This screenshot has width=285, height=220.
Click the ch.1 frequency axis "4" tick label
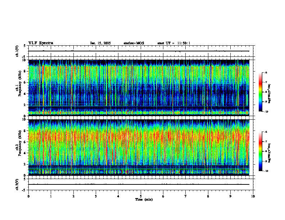point(25,94)
